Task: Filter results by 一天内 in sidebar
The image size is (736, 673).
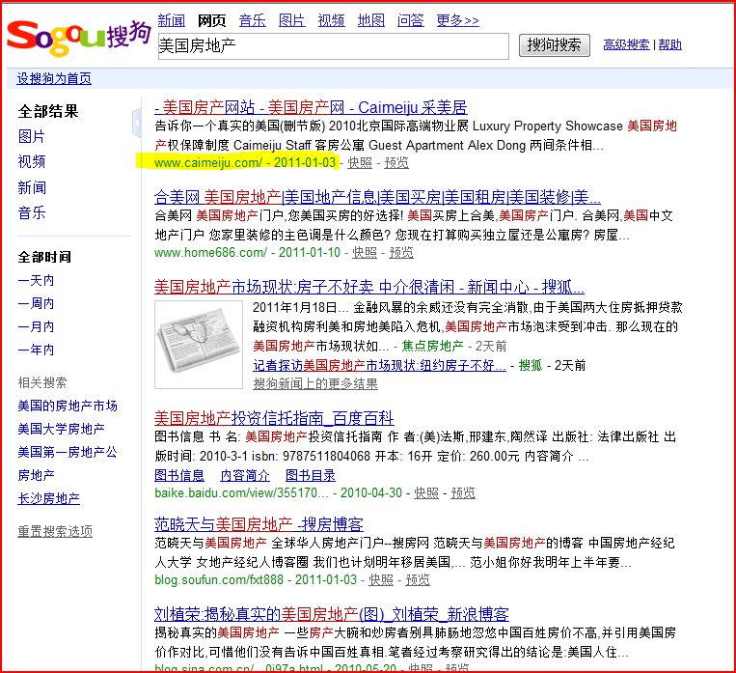Action: point(36,280)
